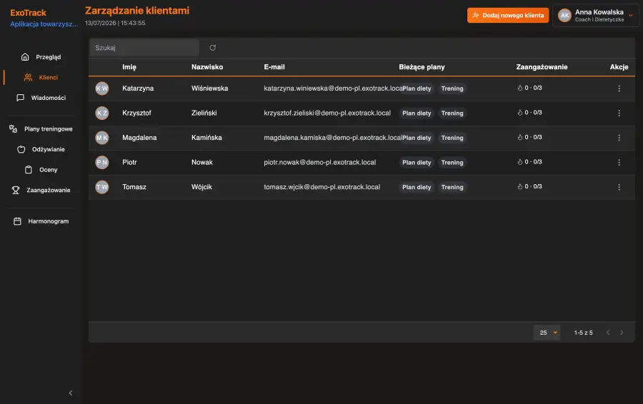Click the KZ avatar for Krzysztof
Viewport: 643px width, 404px height.
coord(102,113)
